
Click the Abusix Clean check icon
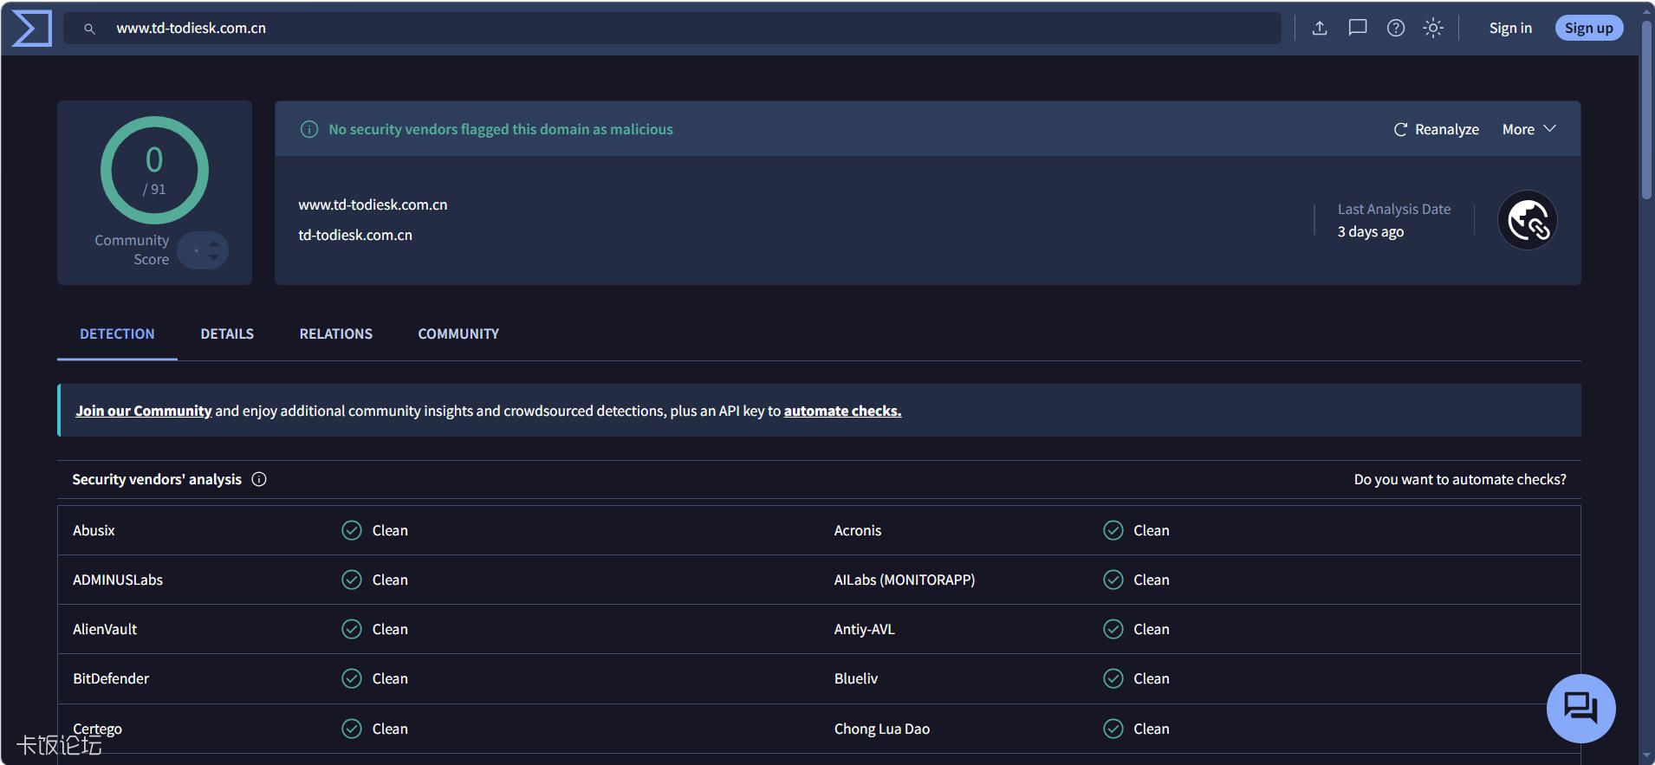tap(352, 530)
